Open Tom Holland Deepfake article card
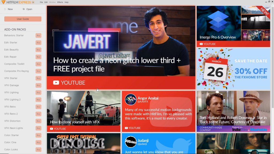274x154 pixels. [x=233, y=111]
